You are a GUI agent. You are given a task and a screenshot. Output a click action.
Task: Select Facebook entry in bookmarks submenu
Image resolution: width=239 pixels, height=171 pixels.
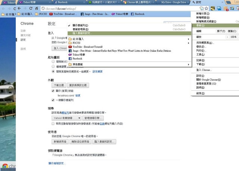(129, 59)
